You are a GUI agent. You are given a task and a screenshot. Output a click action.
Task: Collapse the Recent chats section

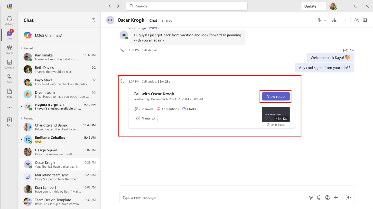27,118
